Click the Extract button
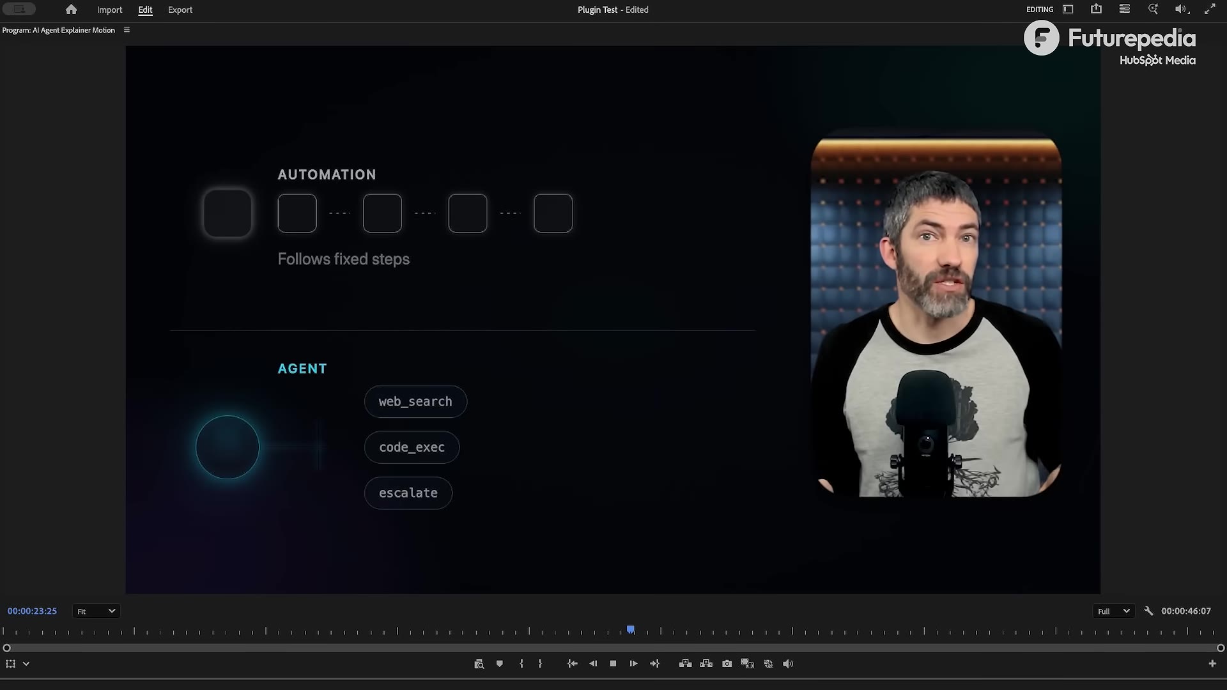Viewport: 1227px width, 690px height. point(706,664)
